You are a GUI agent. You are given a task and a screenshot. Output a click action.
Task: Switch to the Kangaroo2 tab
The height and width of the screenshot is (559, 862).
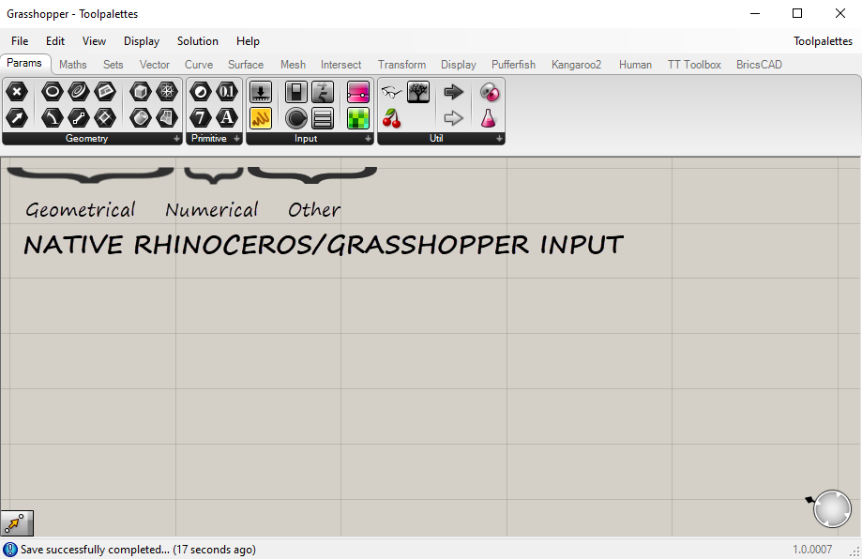[575, 64]
